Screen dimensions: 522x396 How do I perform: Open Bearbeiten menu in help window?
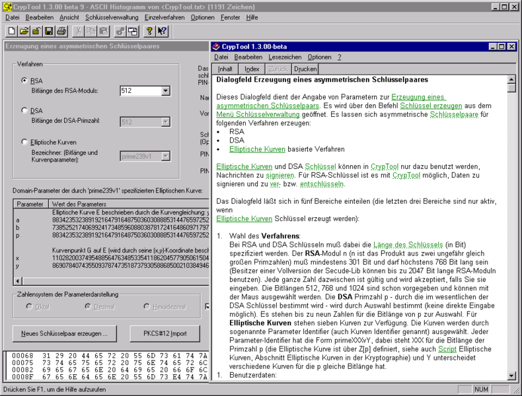coord(248,57)
